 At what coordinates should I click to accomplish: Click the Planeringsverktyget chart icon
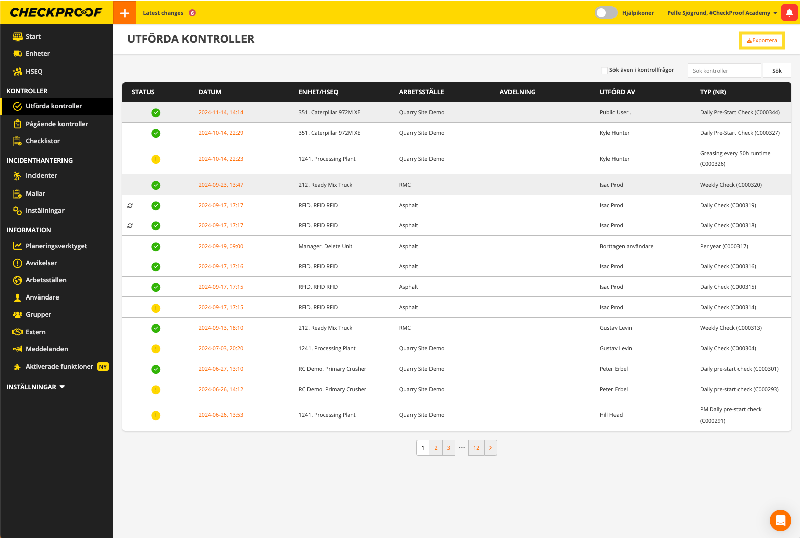[17, 246]
